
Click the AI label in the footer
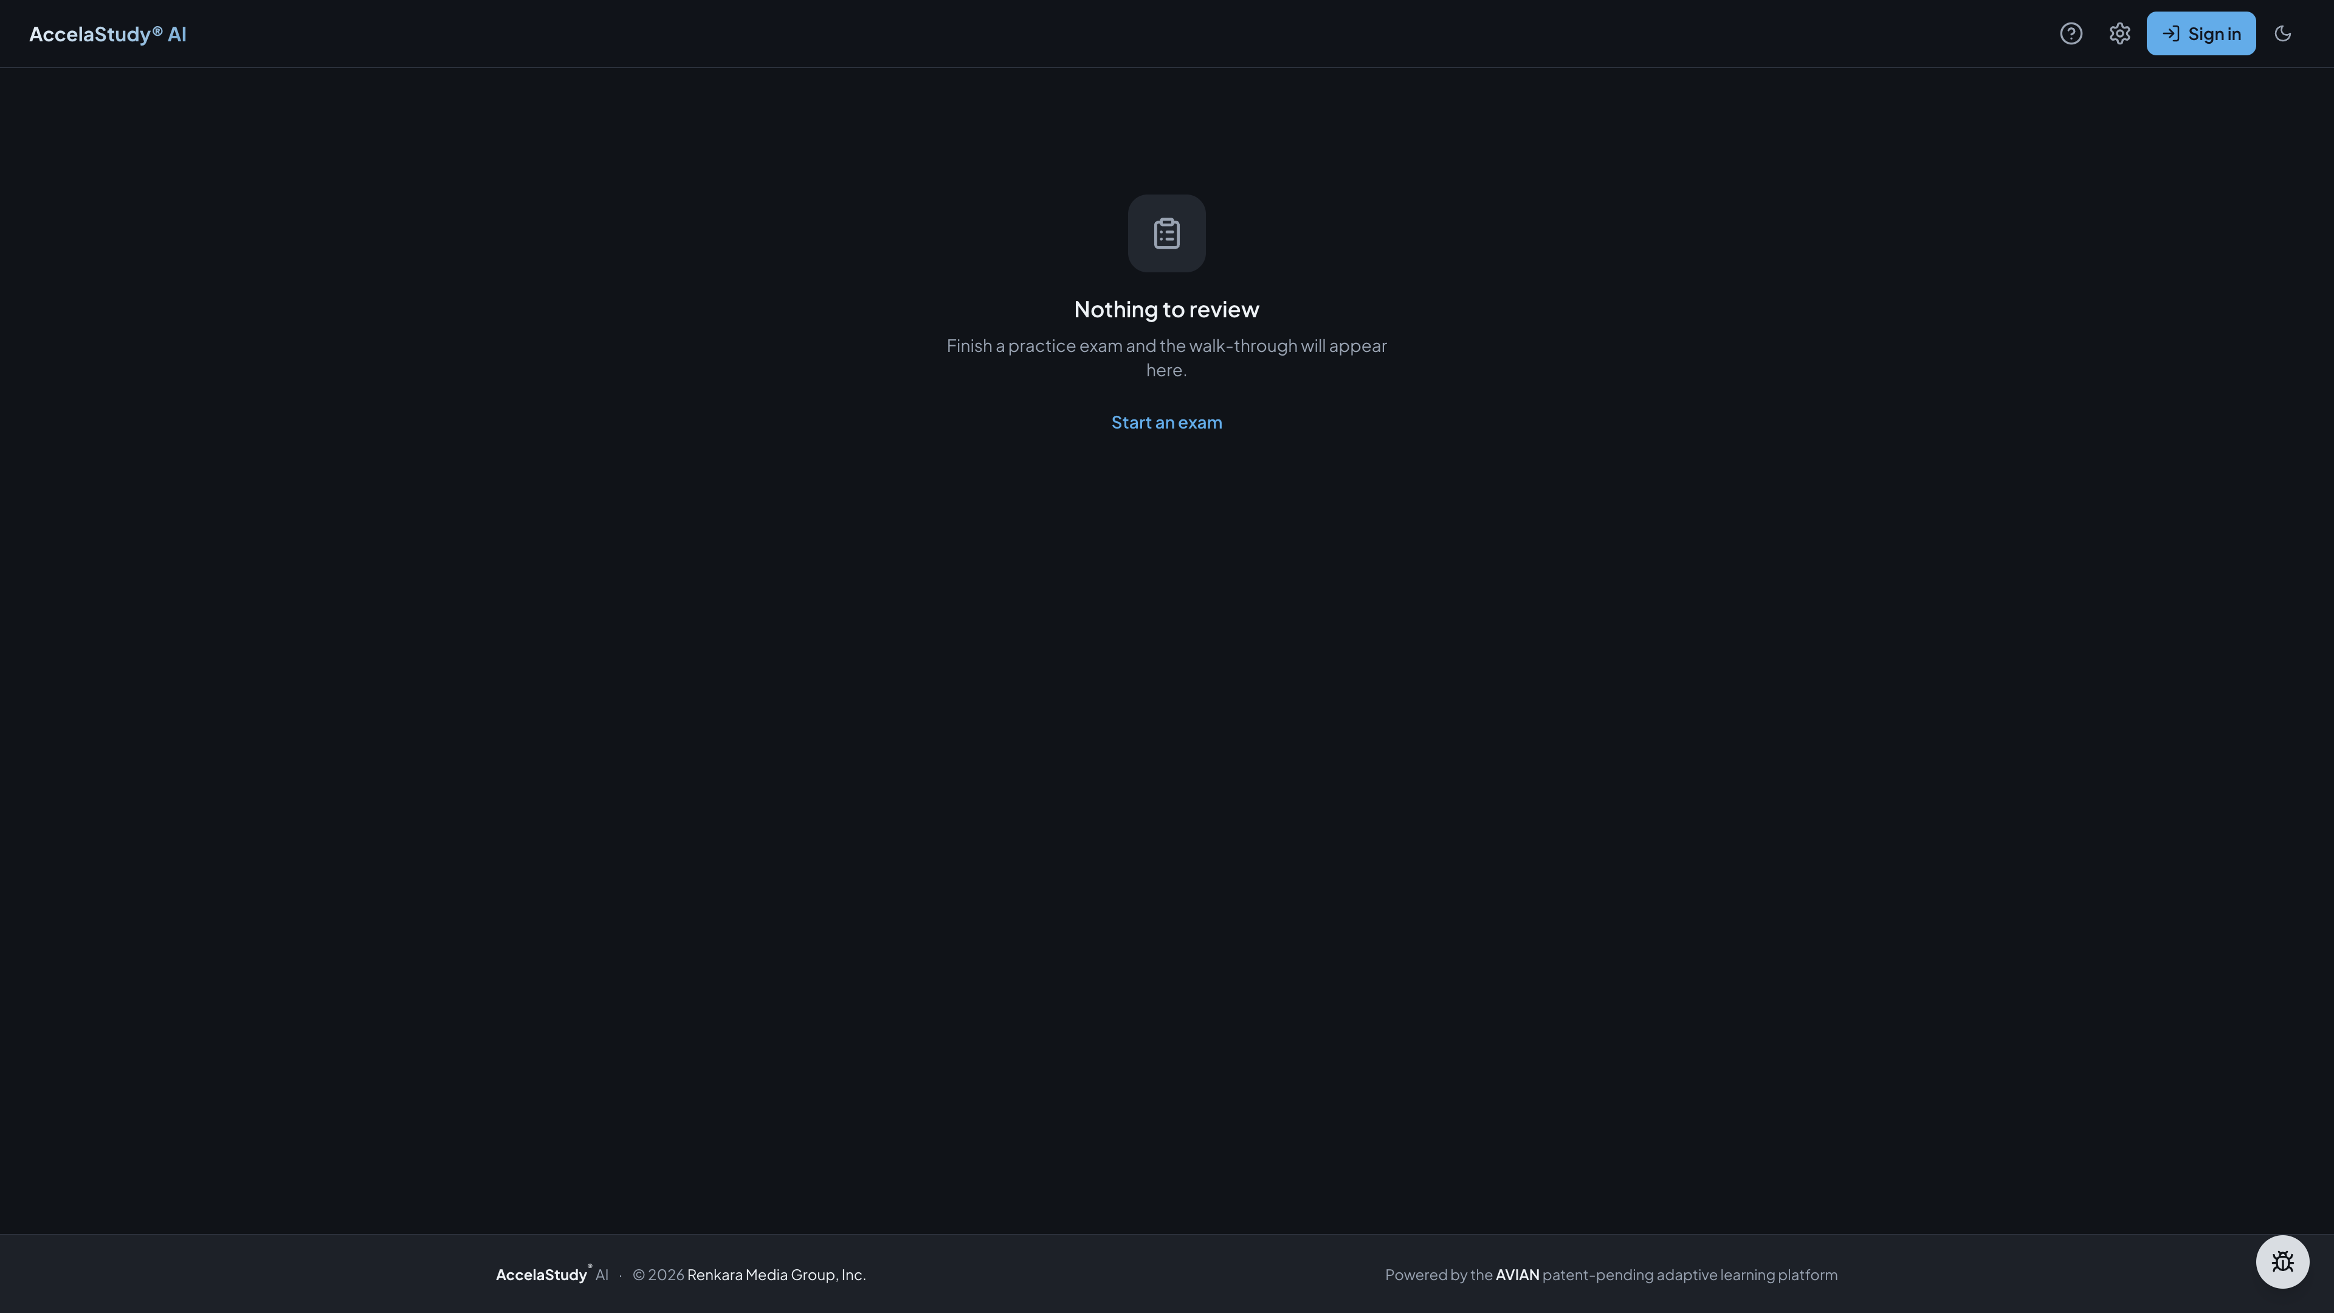pos(602,1275)
